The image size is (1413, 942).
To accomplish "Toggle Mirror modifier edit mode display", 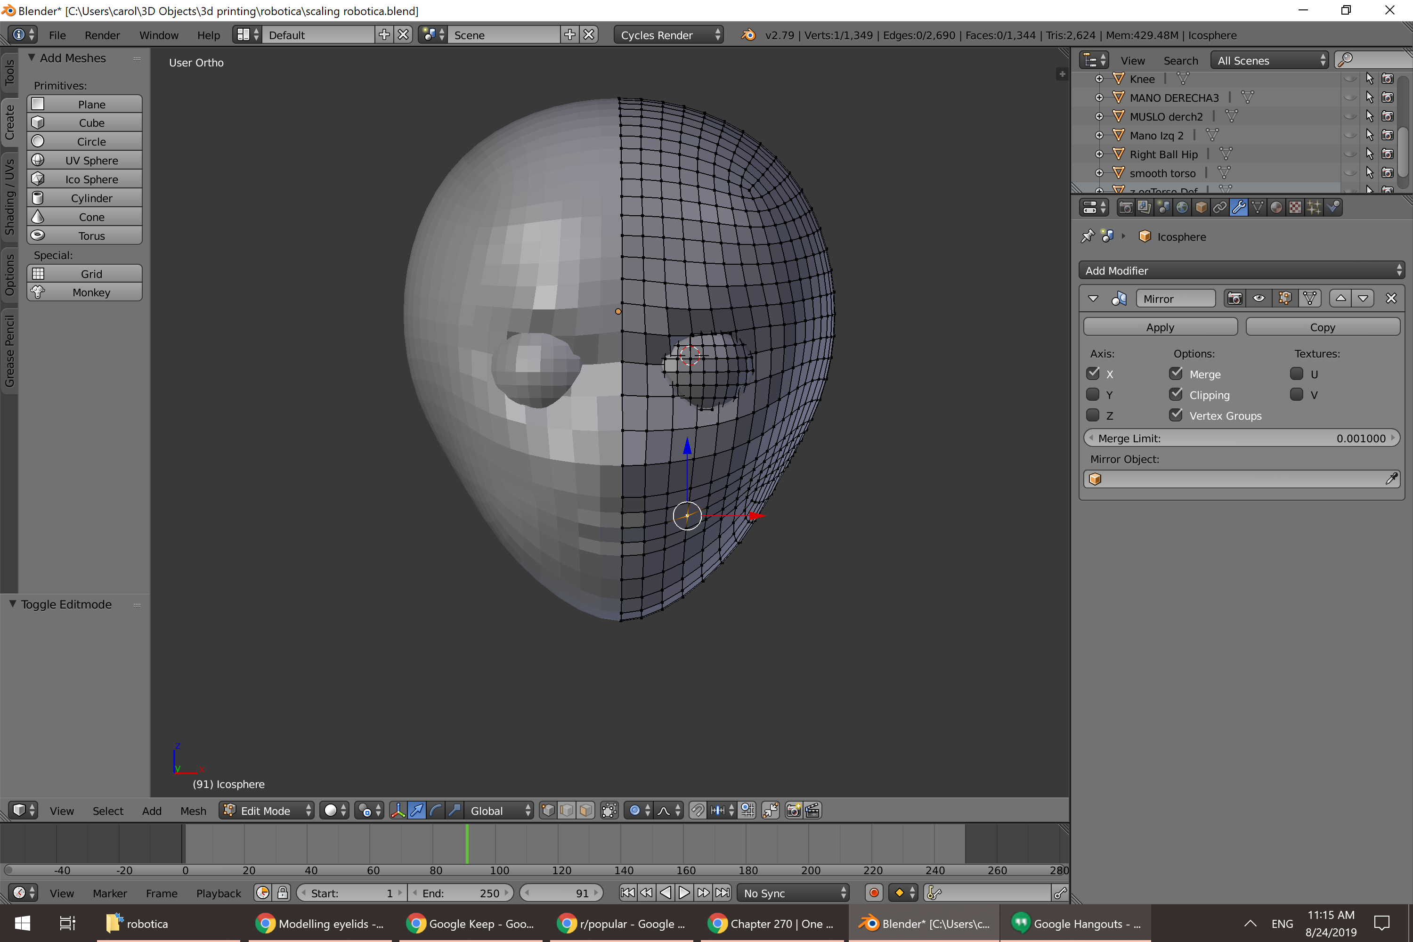I will [1284, 299].
